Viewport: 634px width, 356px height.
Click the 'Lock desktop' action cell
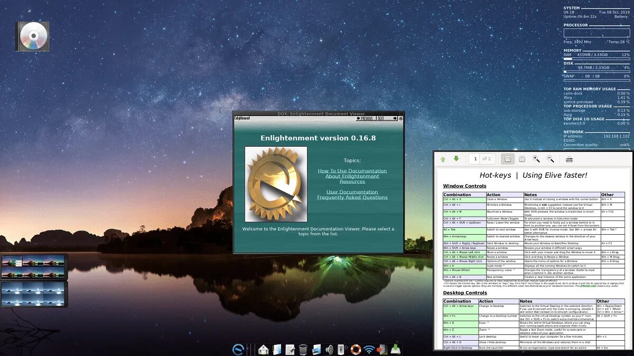(x=498, y=336)
